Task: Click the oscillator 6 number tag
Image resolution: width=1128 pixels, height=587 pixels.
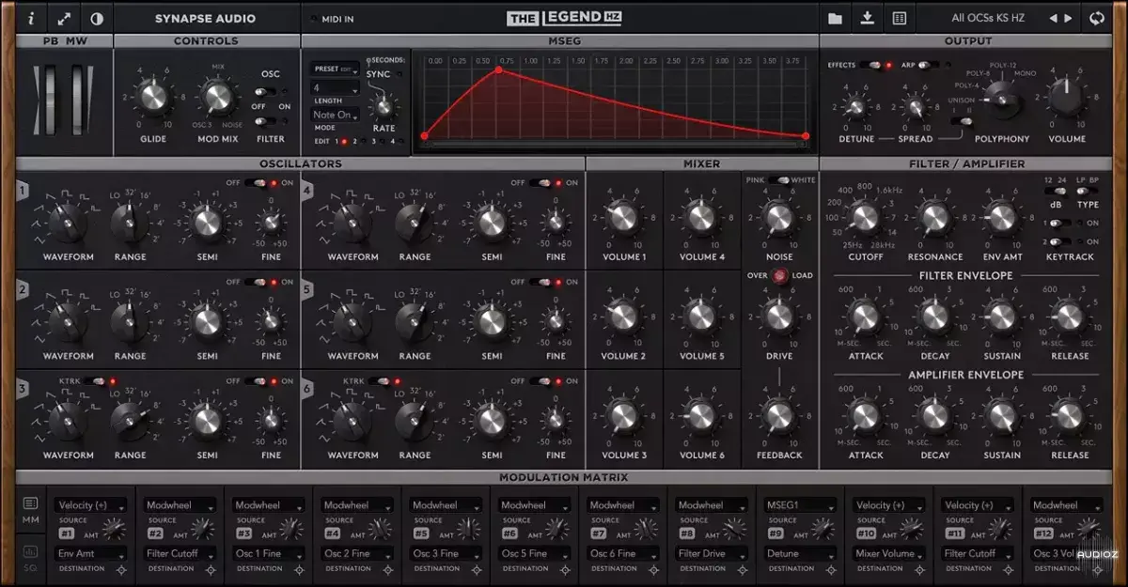Action: click(307, 391)
